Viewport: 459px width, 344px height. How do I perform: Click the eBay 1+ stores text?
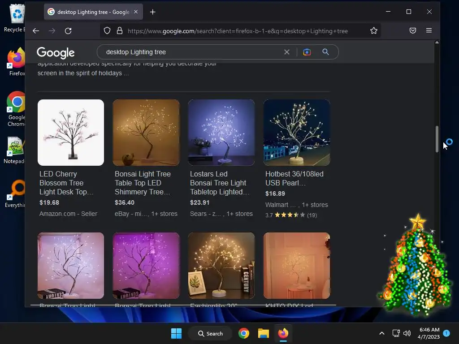click(x=146, y=214)
